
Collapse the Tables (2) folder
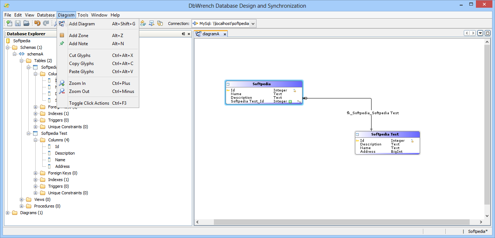pyautogui.click(x=22, y=61)
